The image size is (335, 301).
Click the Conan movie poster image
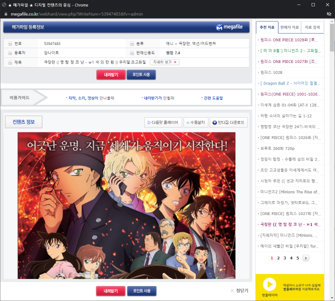[x=127, y=206]
